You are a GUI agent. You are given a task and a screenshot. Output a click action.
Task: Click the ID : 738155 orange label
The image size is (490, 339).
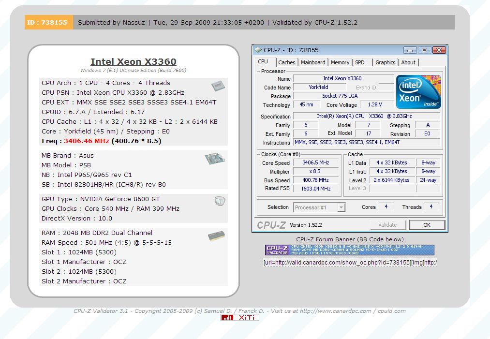(x=48, y=23)
